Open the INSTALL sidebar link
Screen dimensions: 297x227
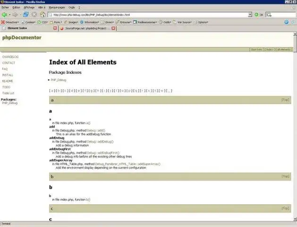(x=8, y=75)
